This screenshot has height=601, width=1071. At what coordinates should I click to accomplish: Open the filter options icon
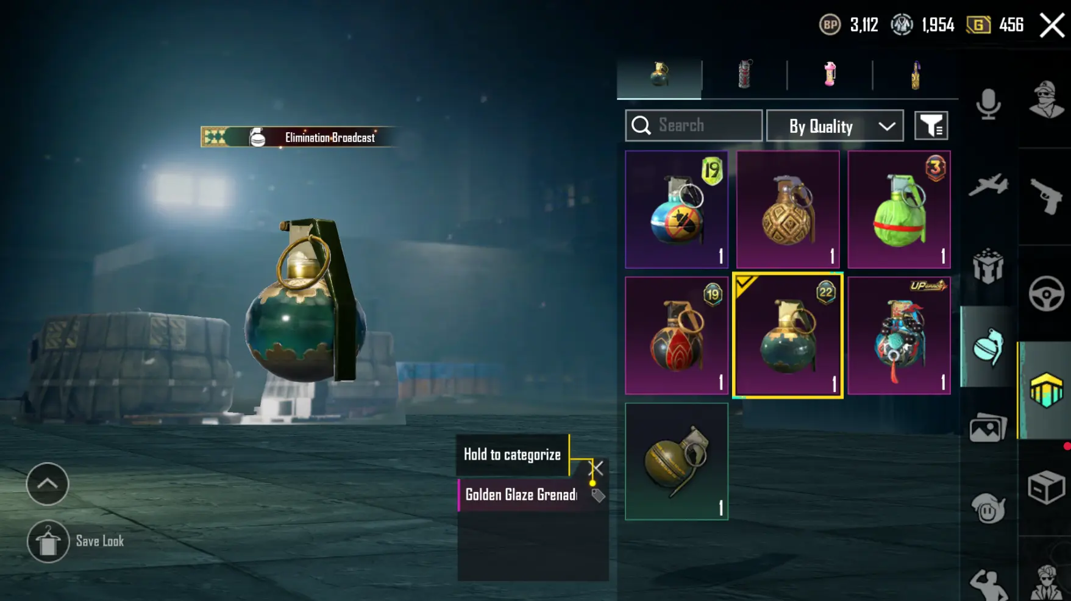click(931, 126)
